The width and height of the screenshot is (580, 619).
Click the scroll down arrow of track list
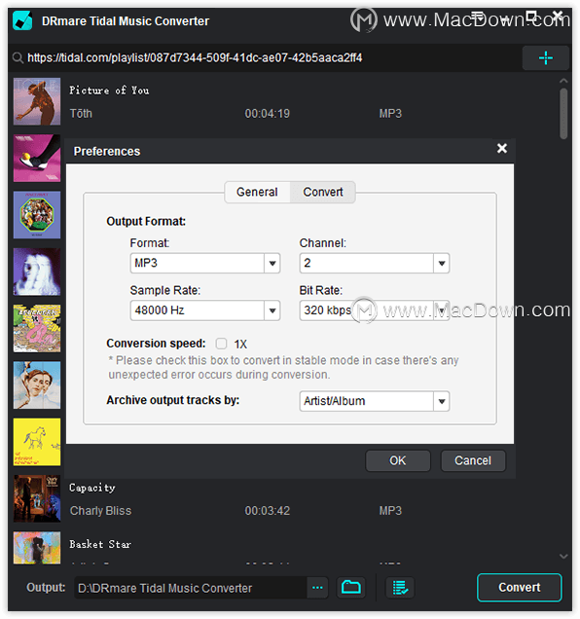tap(563, 557)
